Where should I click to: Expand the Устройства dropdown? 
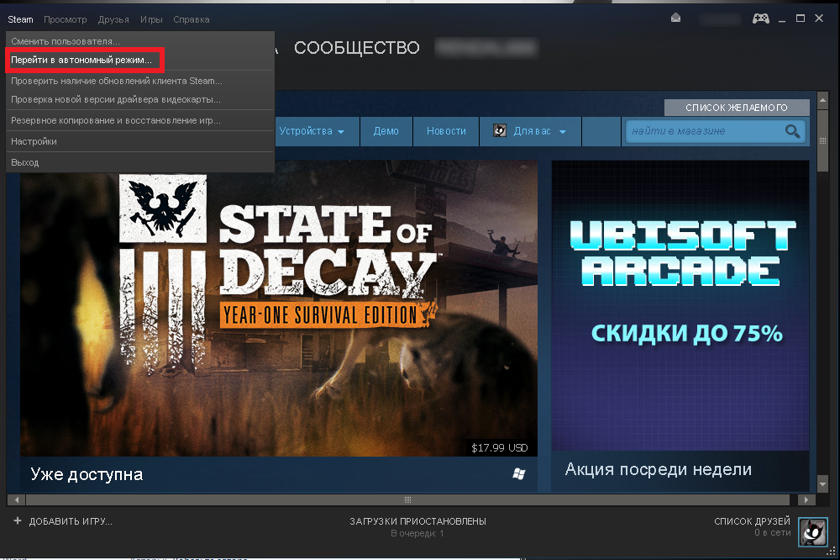click(312, 131)
